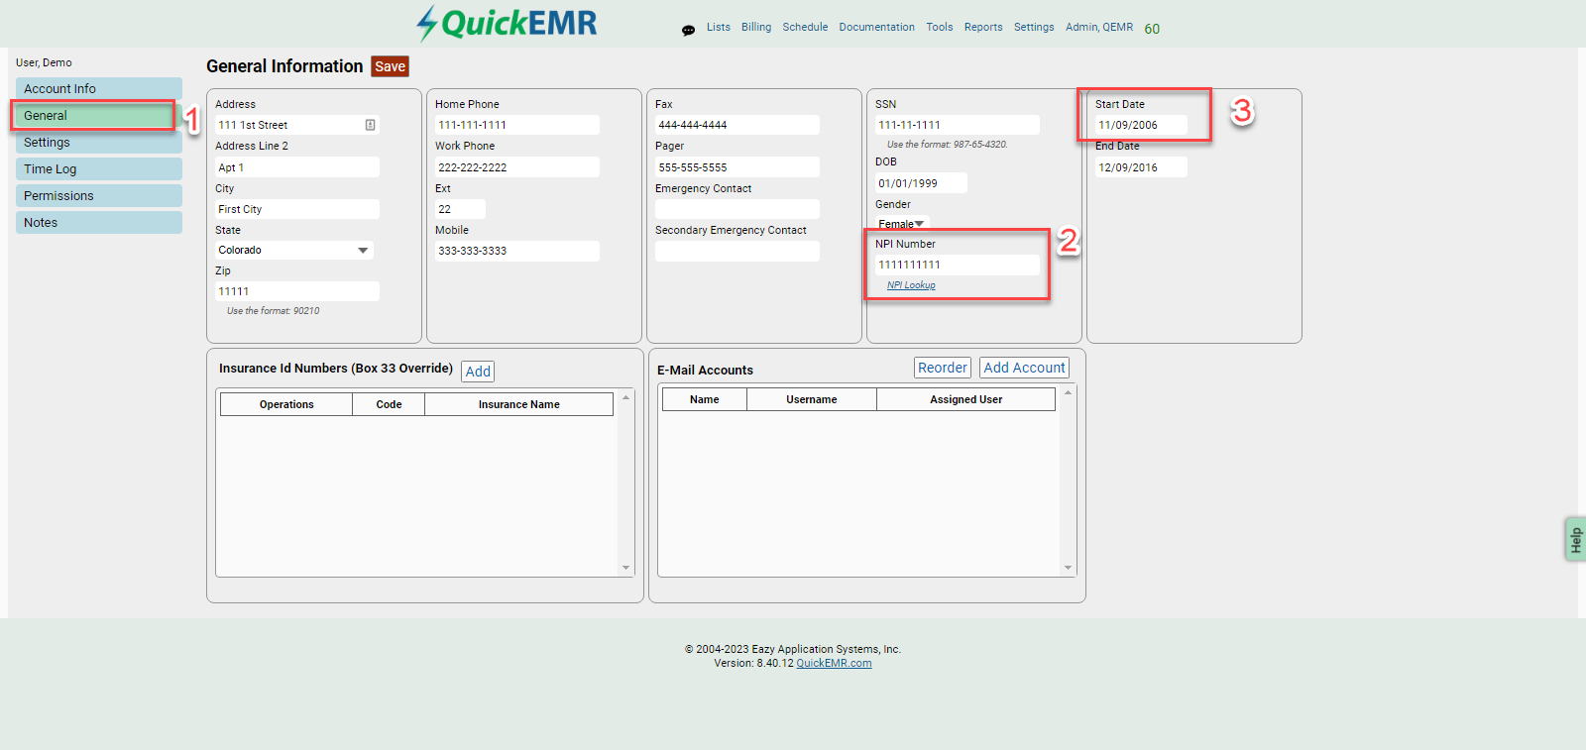Focus the Secondary Emergency Contact field

(x=737, y=251)
